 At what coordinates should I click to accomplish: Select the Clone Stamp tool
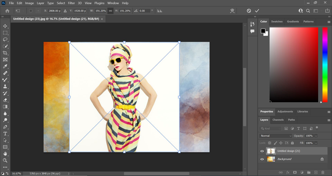(x=5, y=87)
